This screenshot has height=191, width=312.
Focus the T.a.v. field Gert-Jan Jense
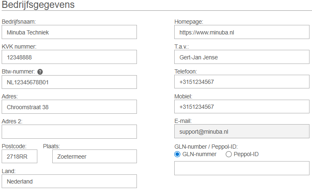242,57
